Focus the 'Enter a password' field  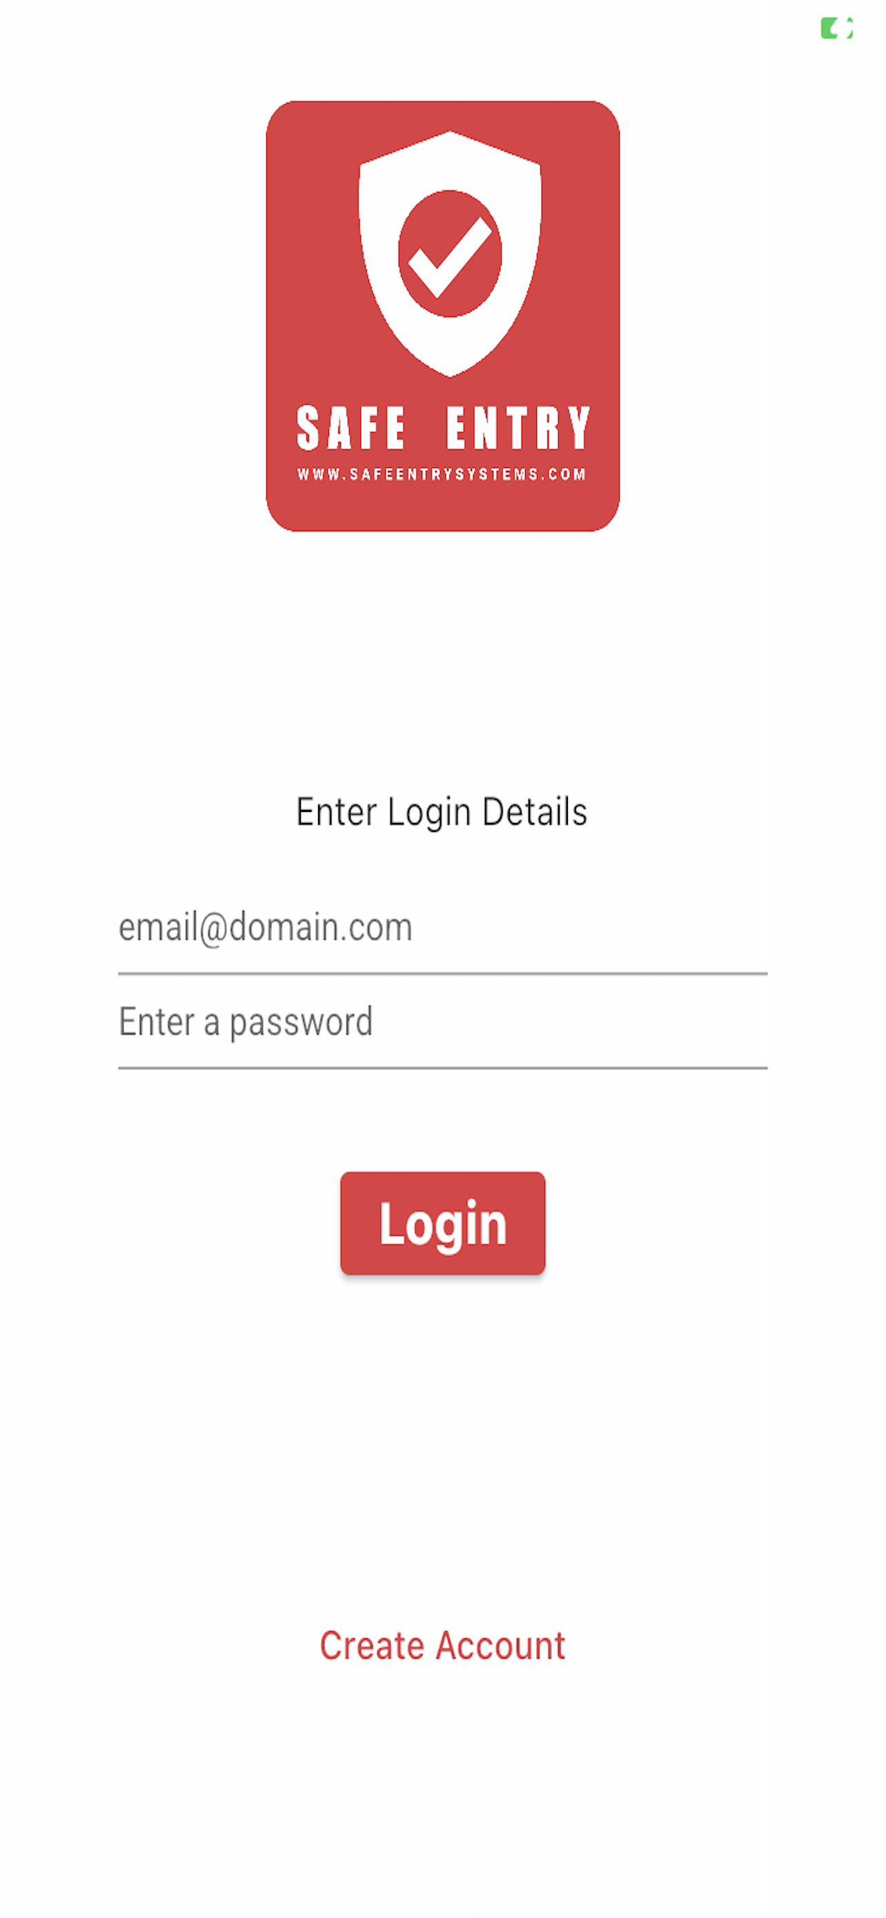442,1023
